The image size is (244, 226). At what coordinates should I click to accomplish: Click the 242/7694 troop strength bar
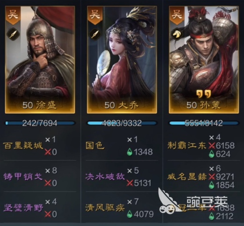[40, 123]
